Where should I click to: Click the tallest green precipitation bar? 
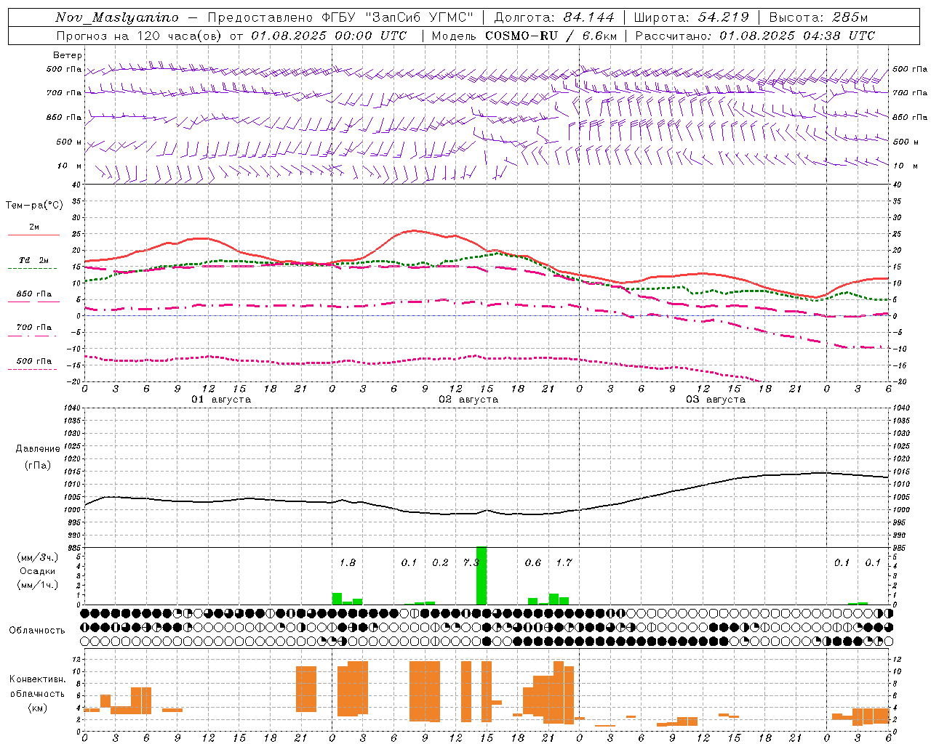click(482, 575)
